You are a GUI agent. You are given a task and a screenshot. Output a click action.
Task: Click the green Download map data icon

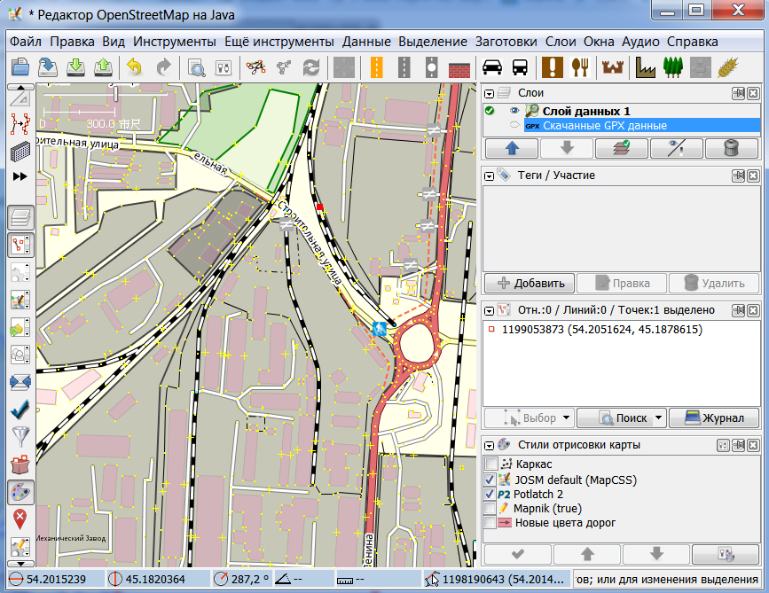pos(75,66)
